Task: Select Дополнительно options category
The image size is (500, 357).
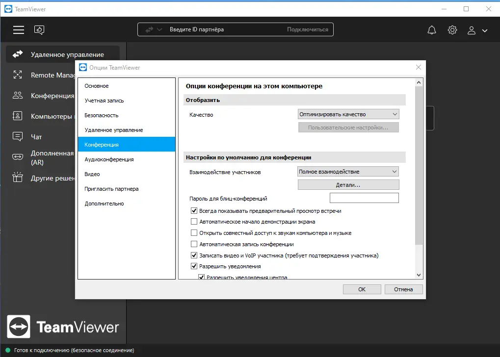Action: 127,203
